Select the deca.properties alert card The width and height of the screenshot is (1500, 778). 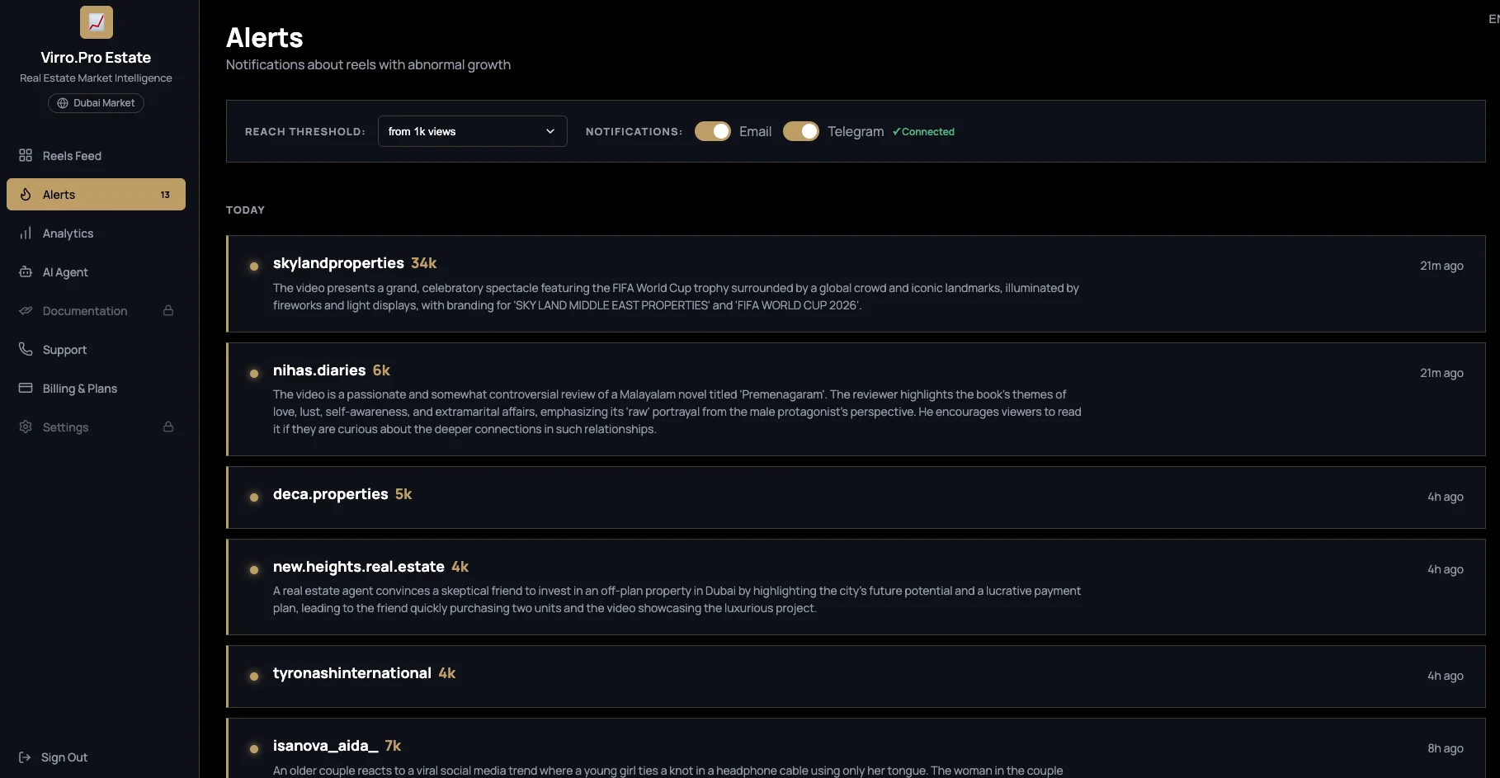(x=856, y=497)
